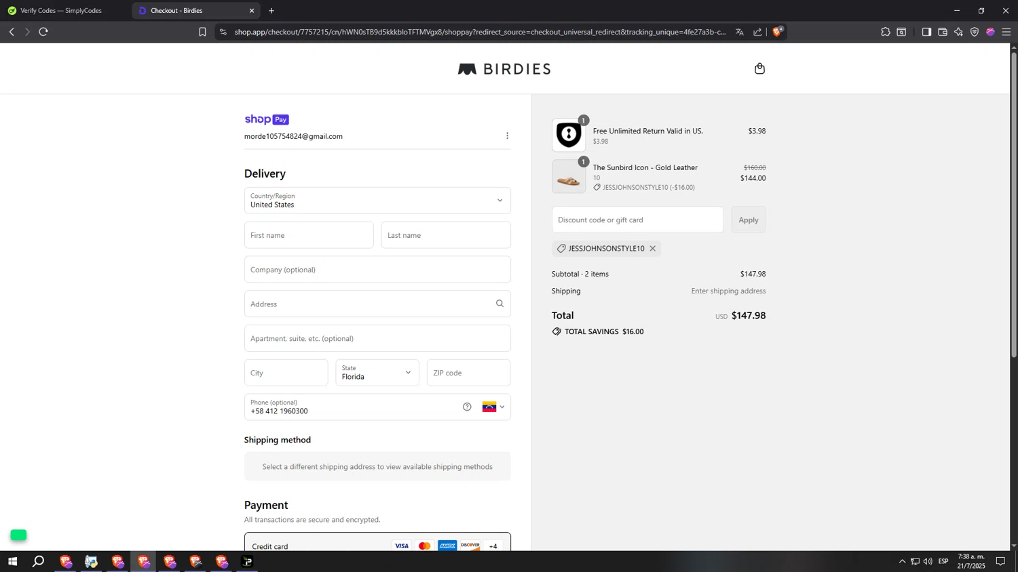Screen dimensions: 1018x572
Task: Click the City field
Action: click(286, 373)
